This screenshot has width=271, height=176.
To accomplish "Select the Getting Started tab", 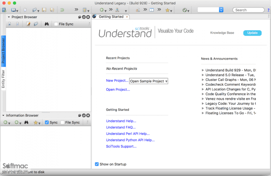I will (x=111, y=17).
